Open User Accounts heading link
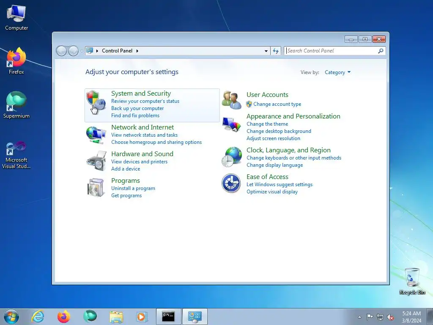The image size is (433, 325). point(267,94)
